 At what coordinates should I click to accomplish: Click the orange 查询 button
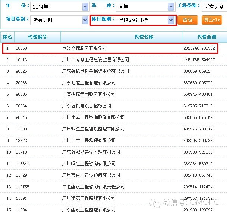point(187,20)
